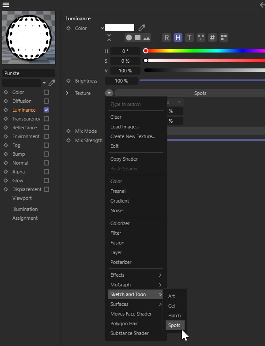
Task: Select the HSV color mode button
Action: (178, 38)
